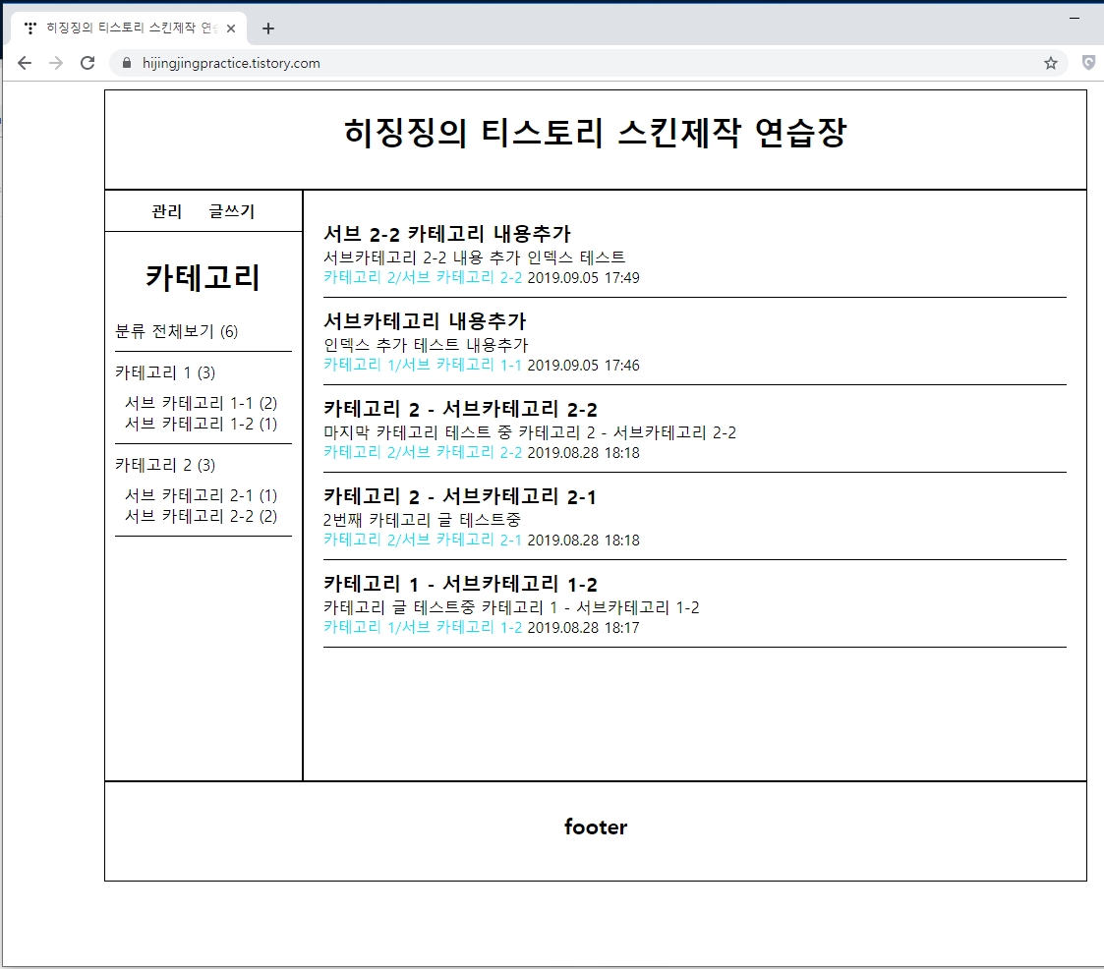Open 서브 카테고리 2-1 (1) in sidebar
The width and height of the screenshot is (1104, 969).
202,495
